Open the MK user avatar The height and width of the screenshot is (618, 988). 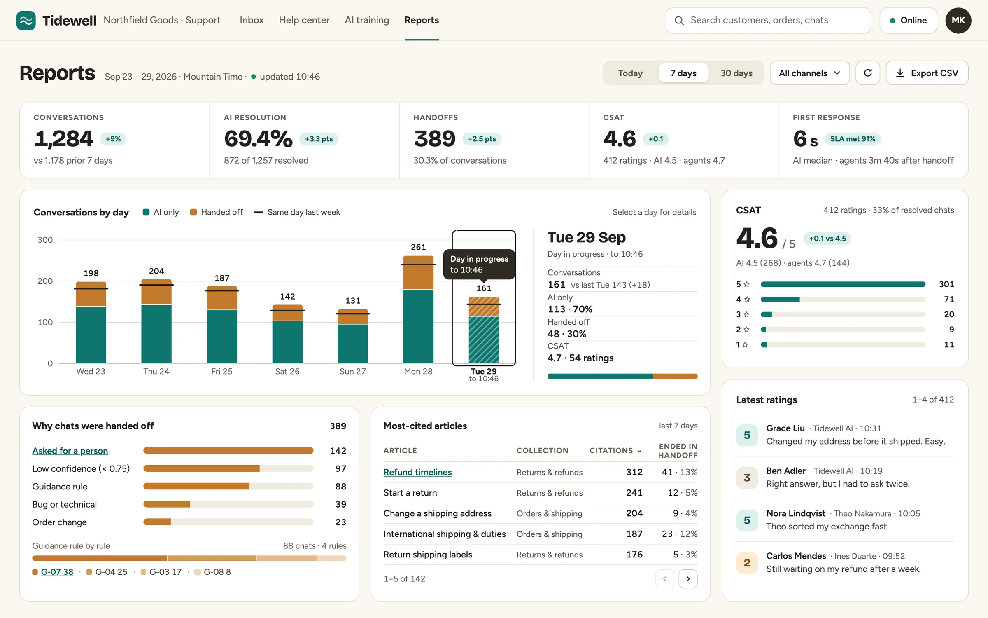pyautogui.click(x=958, y=20)
